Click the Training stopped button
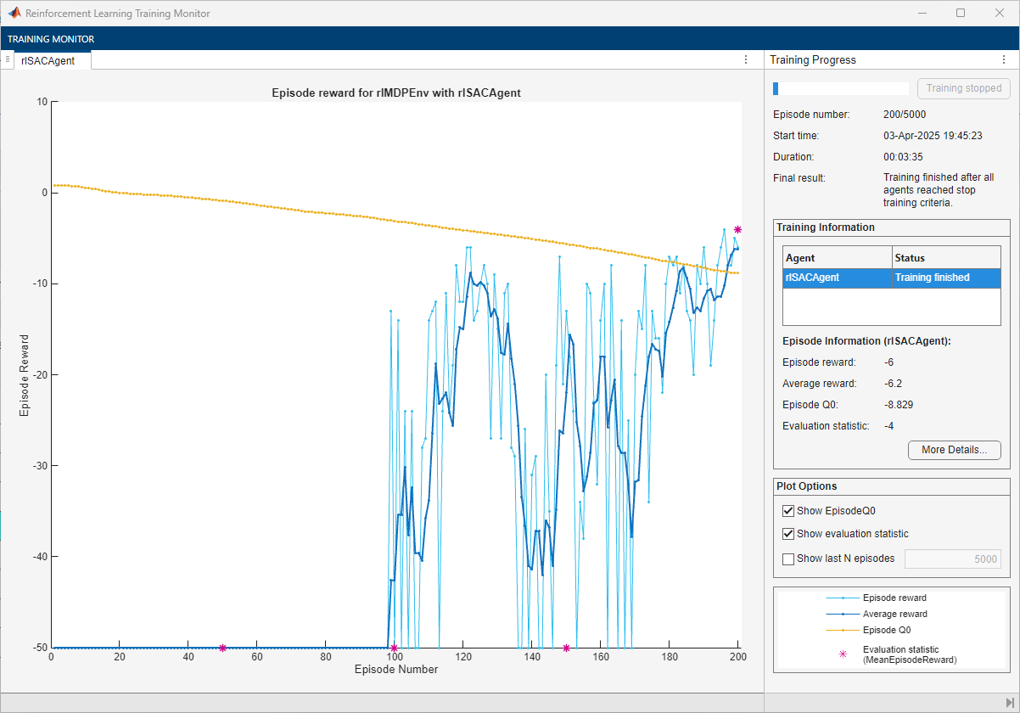Viewport: 1020px width, 713px height. click(x=963, y=88)
